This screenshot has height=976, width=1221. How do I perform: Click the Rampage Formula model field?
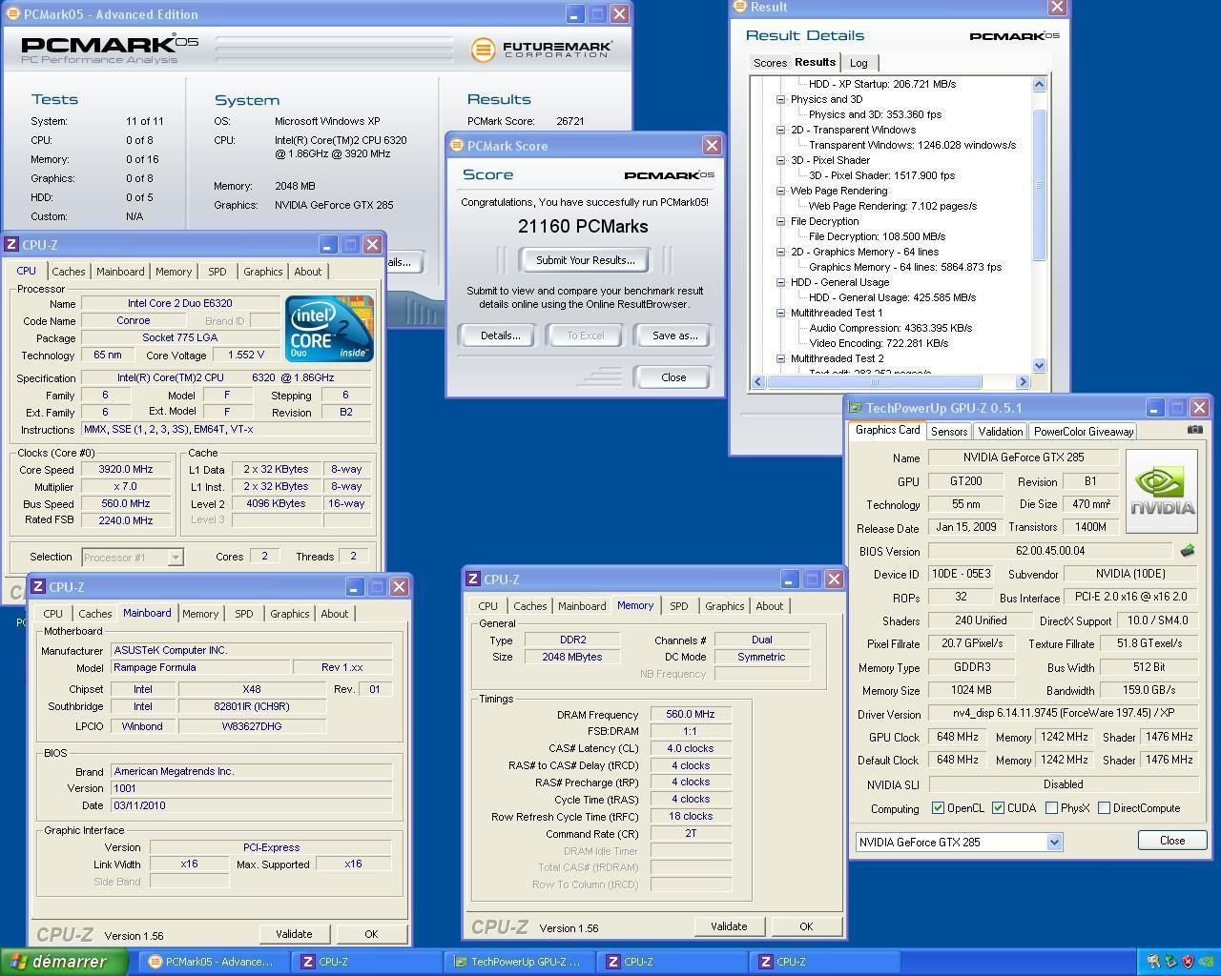(x=199, y=667)
